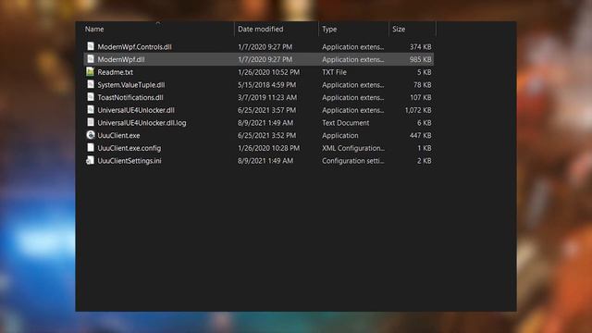Viewport: 592px width, 333px height.
Task: Sort by the Date modified column header
Action: click(260, 29)
